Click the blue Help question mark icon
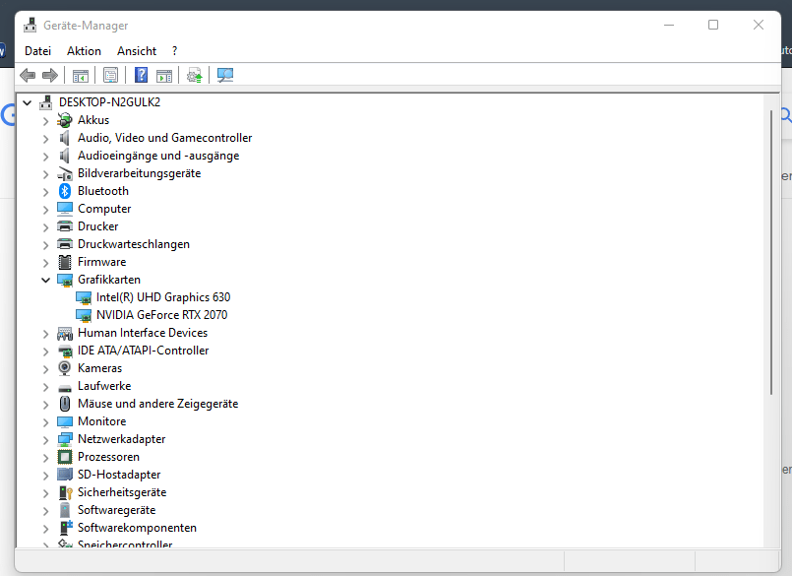The height and width of the screenshot is (576, 792). 141,75
